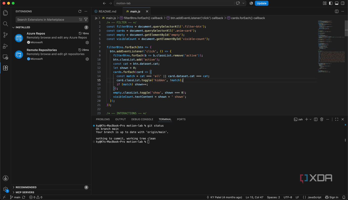Maximize the terminal panel size
The height and width of the screenshot is (200, 348).
[337, 119]
